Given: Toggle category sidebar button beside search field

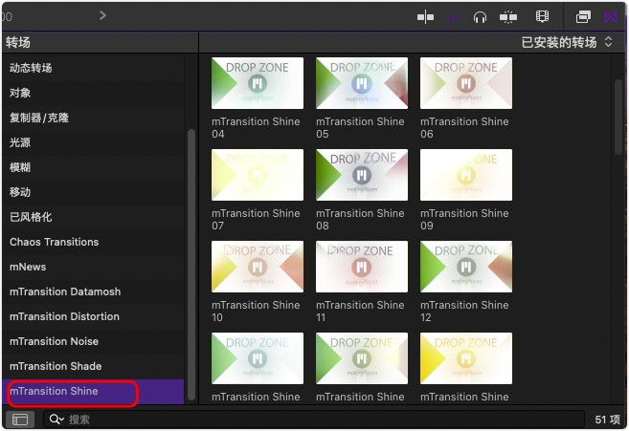Looking at the screenshot, I should [x=20, y=420].
